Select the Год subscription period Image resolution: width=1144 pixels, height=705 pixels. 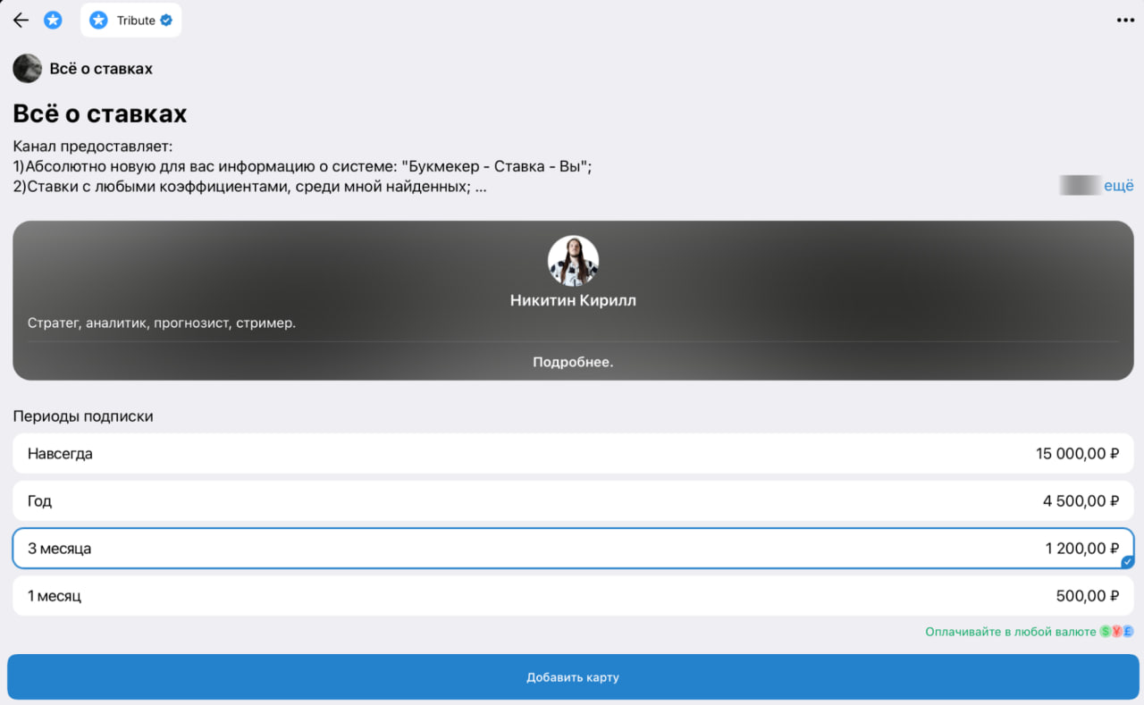coord(573,500)
